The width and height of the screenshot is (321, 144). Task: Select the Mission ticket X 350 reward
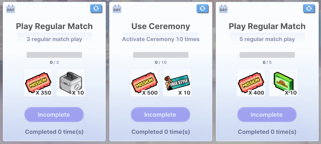pos(38,83)
